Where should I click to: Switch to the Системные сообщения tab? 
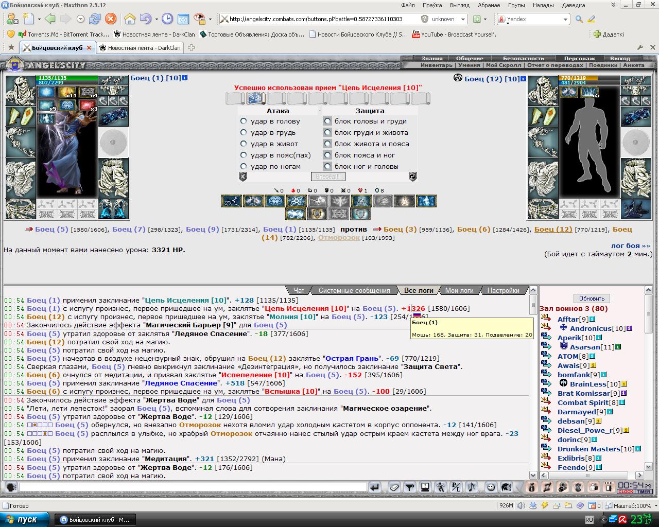(x=354, y=290)
